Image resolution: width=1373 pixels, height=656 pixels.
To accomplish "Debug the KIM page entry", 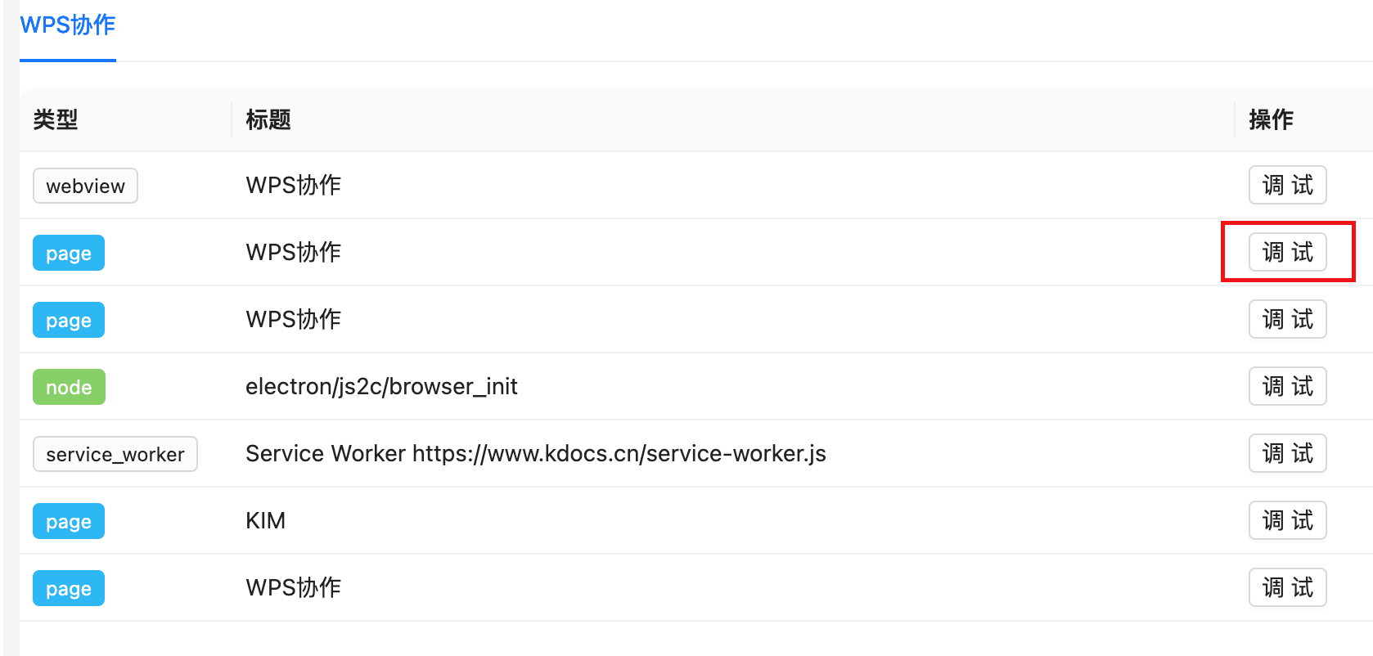I will 1287,520.
